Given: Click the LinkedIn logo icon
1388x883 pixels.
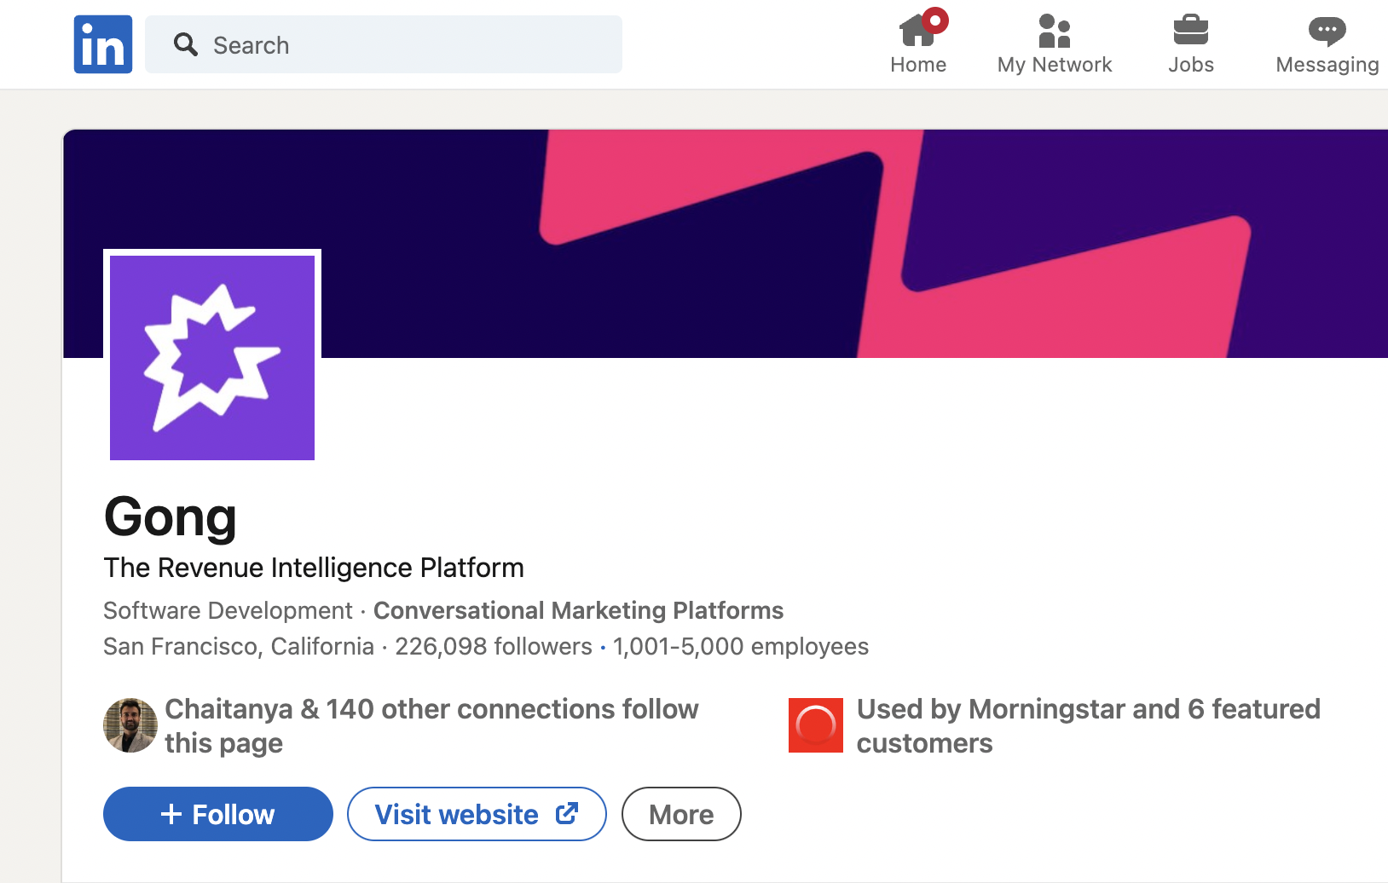Looking at the screenshot, I should click(x=103, y=44).
